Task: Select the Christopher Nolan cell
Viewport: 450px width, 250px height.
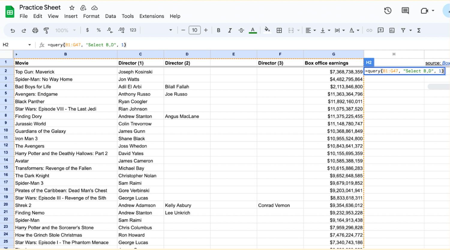Action: coord(140,176)
